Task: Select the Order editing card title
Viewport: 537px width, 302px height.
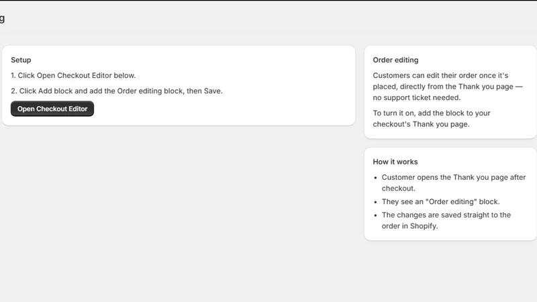Action: 395,60
